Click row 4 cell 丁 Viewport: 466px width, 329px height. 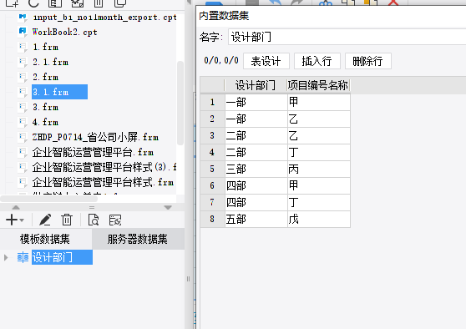point(319,153)
